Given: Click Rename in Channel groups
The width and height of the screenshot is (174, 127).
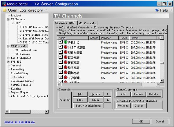Looking at the screenshot, I should tap(139, 94).
